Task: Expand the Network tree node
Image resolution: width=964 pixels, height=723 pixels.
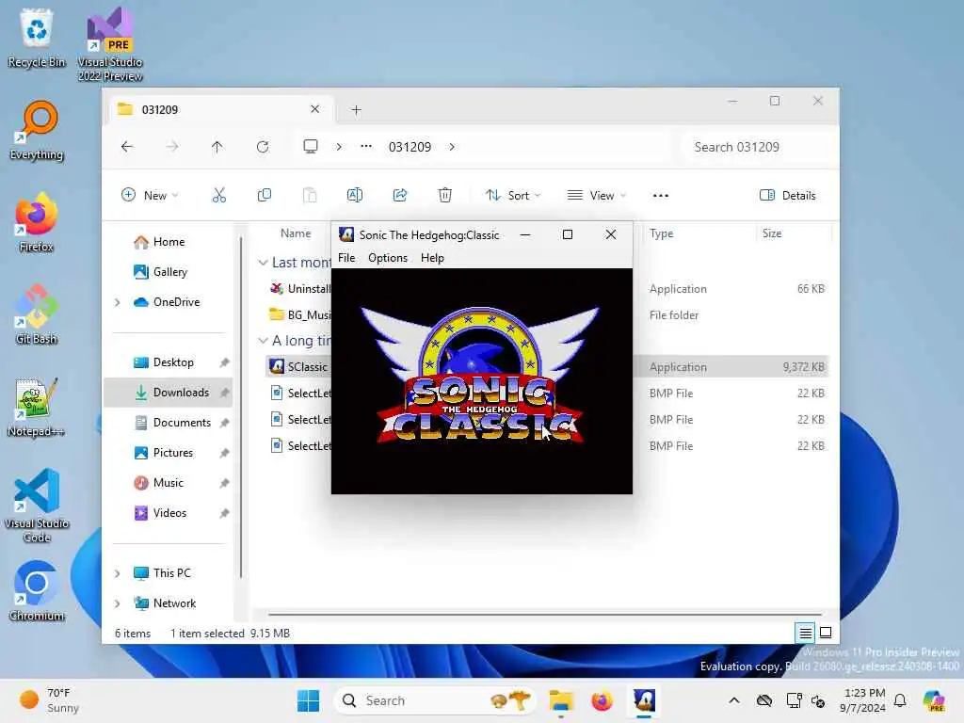Action: tap(117, 603)
